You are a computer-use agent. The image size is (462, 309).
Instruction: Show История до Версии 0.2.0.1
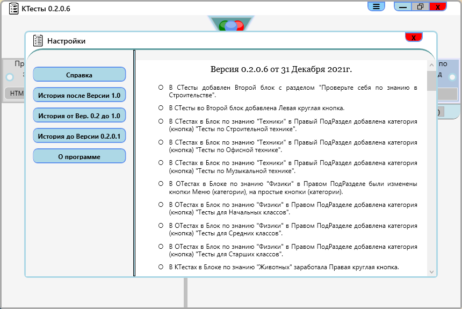(x=80, y=136)
